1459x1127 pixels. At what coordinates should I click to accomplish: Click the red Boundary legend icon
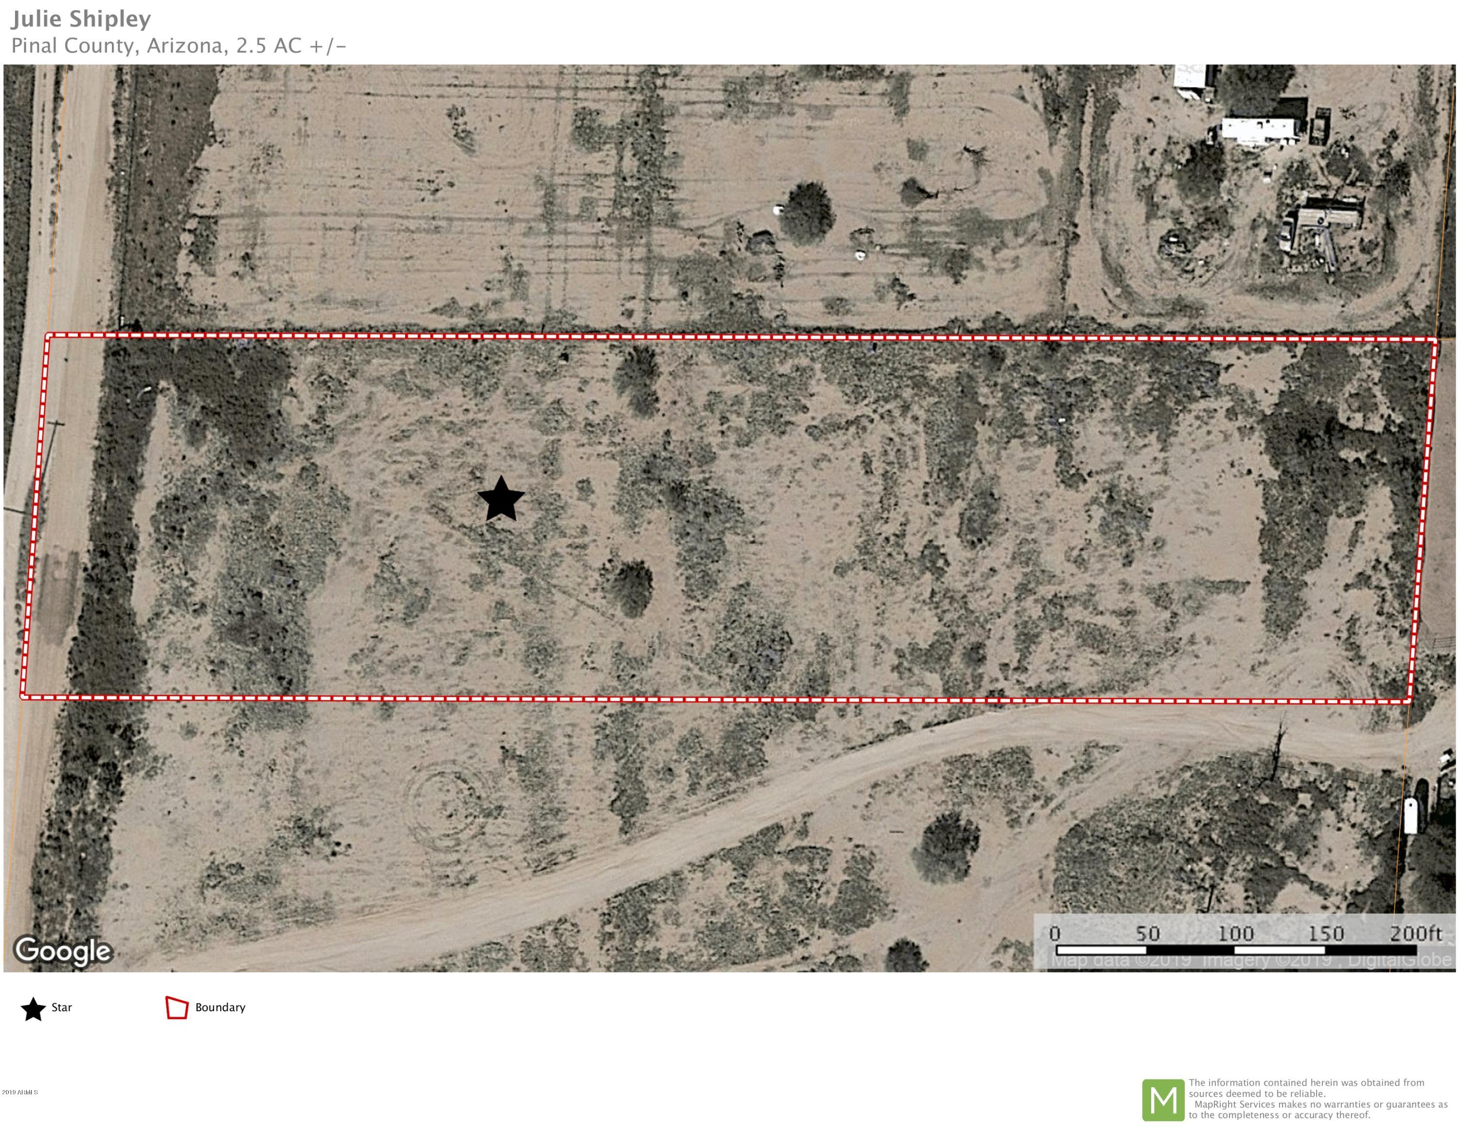(x=177, y=1008)
